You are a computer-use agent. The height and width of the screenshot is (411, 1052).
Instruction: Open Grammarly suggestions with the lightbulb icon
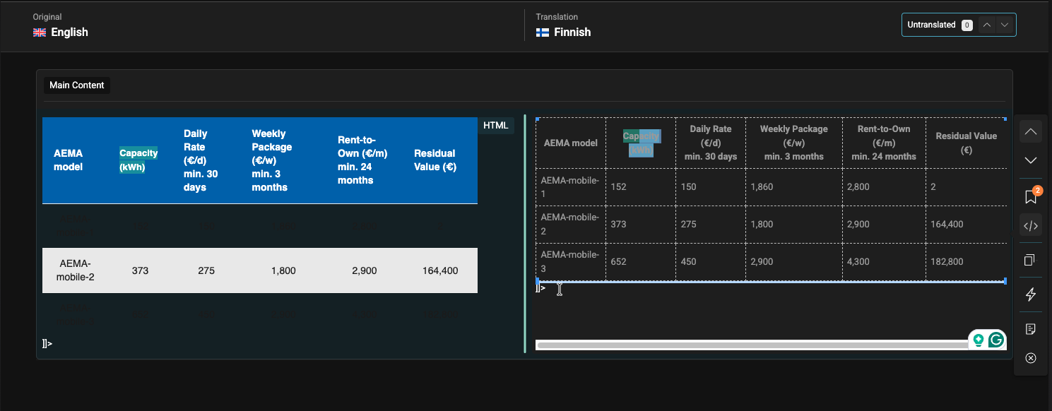click(x=978, y=340)
